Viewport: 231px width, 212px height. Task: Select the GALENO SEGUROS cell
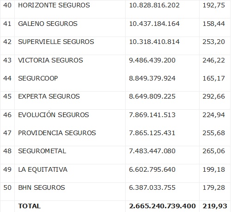point(48,24)
